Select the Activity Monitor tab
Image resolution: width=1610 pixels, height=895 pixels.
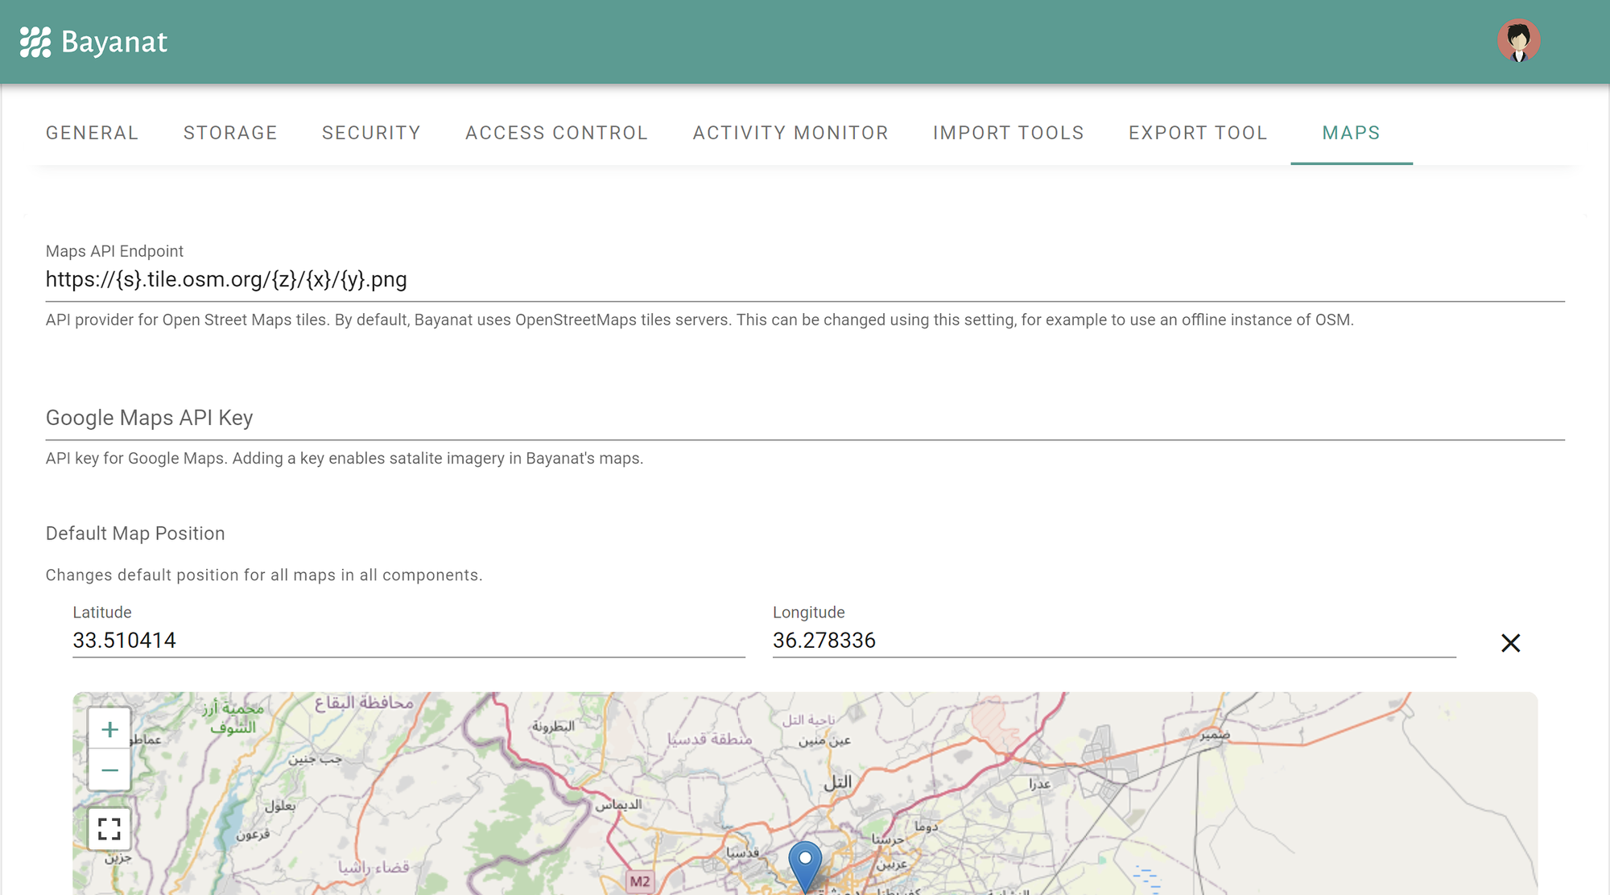791,133
